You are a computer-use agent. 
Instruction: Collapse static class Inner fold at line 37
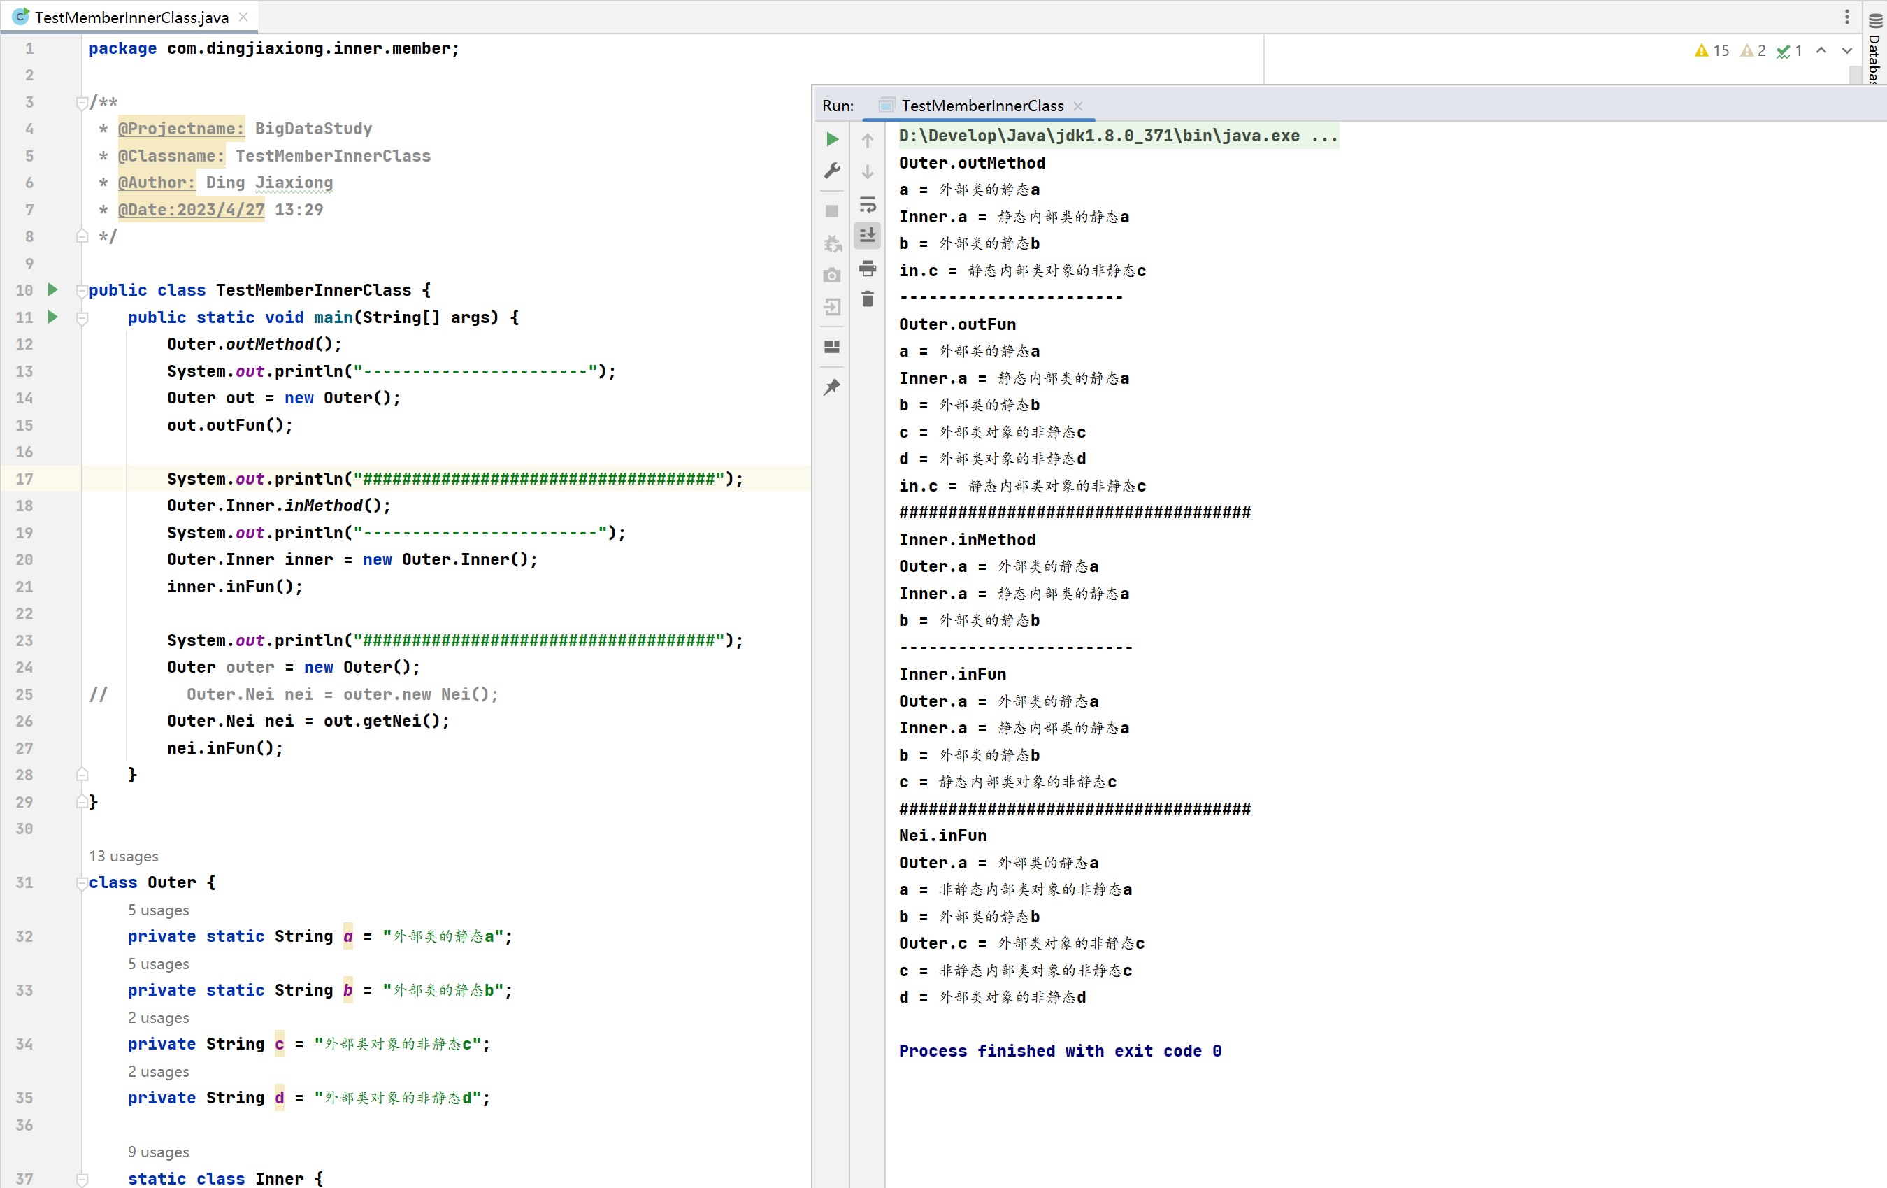click(82, 1179)
